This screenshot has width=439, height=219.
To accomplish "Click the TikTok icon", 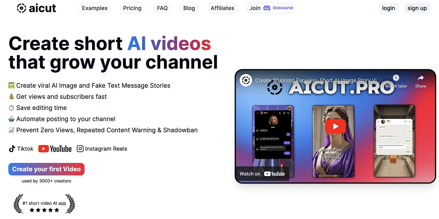I will (12, 149).
